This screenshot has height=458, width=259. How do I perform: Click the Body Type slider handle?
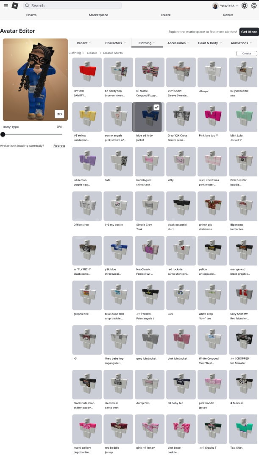[x=3, y=134]
